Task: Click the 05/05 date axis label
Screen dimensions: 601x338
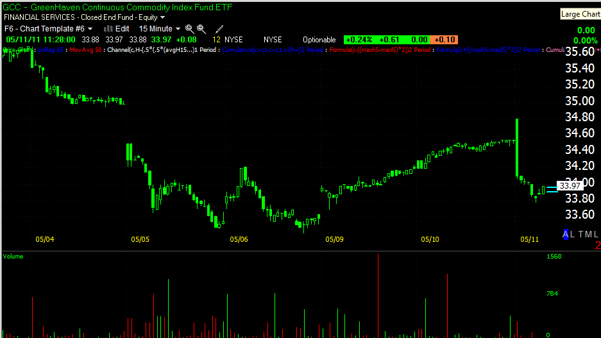Action: click(x=140, y=239)
